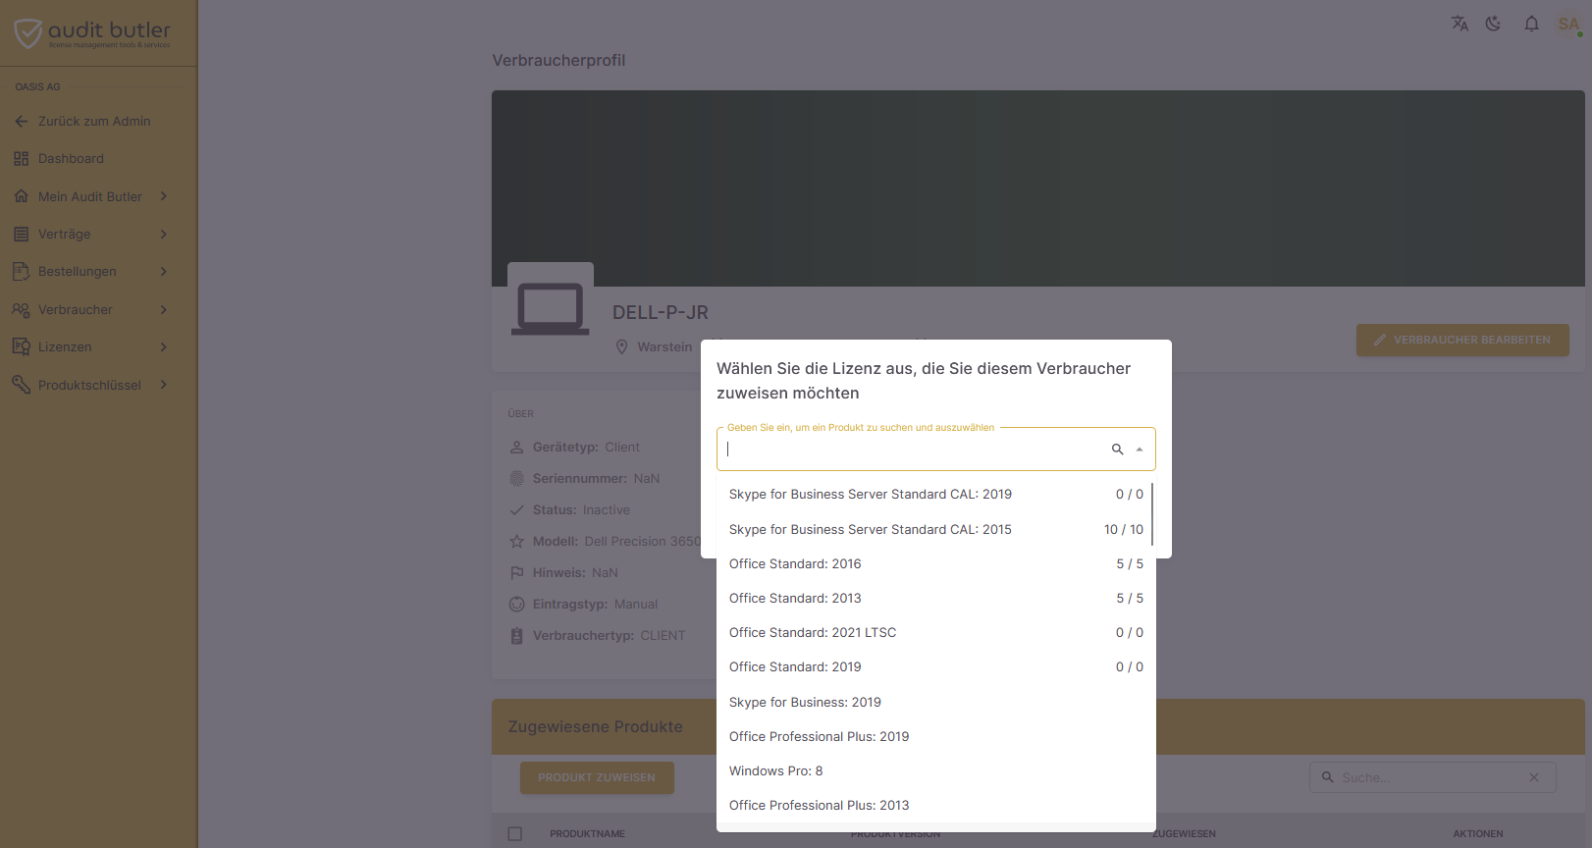Go to Zurück zum Admin link
Viewport: 1592px width, 848px height.
coord(94,122)
